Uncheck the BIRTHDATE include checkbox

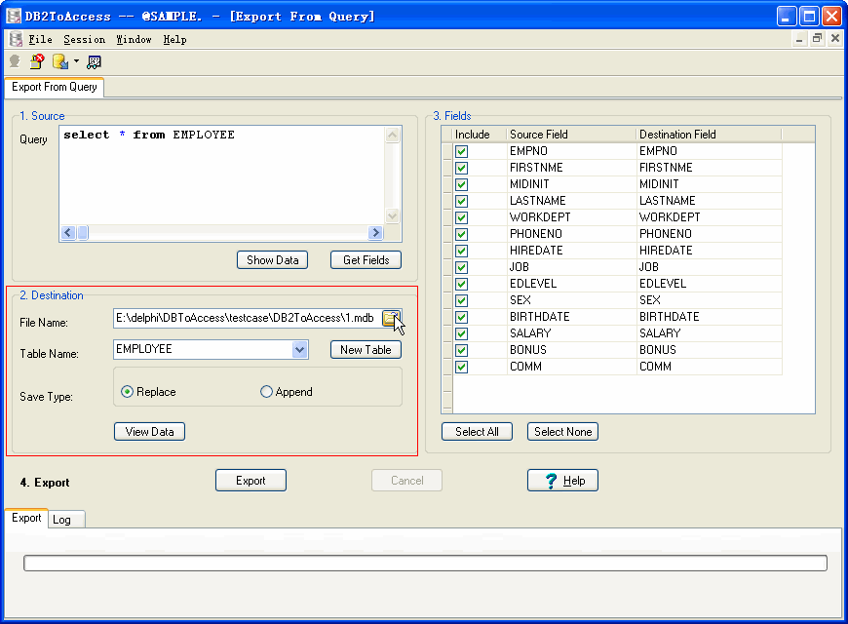coord(461,317)
